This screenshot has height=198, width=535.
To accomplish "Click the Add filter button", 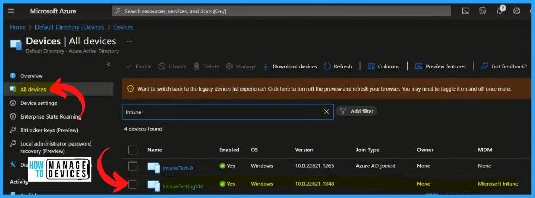I will click(x=356, y=111).
